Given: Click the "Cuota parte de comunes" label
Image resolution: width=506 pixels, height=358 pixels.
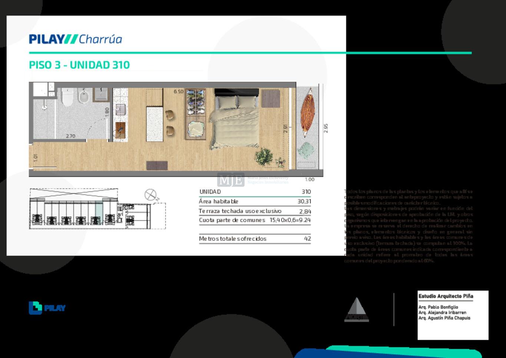Looking at the screenshot, I should [232, 220].
